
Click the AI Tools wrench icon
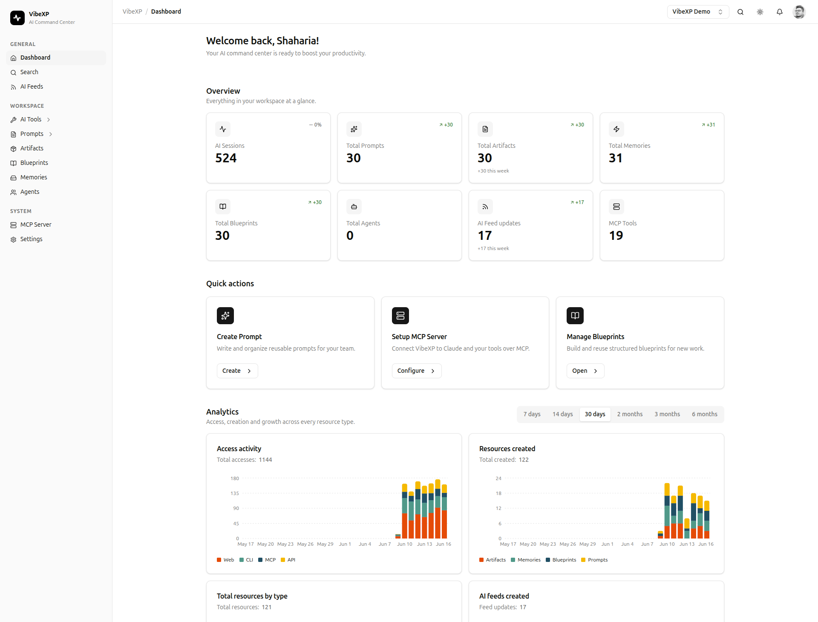tap(14, 120)
